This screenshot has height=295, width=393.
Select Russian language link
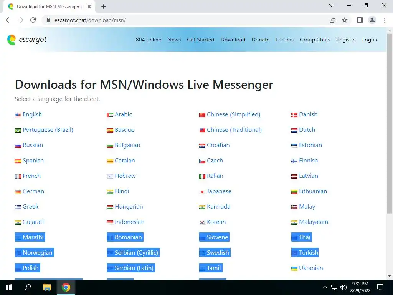pyautogui.click(x=33, y=145)
